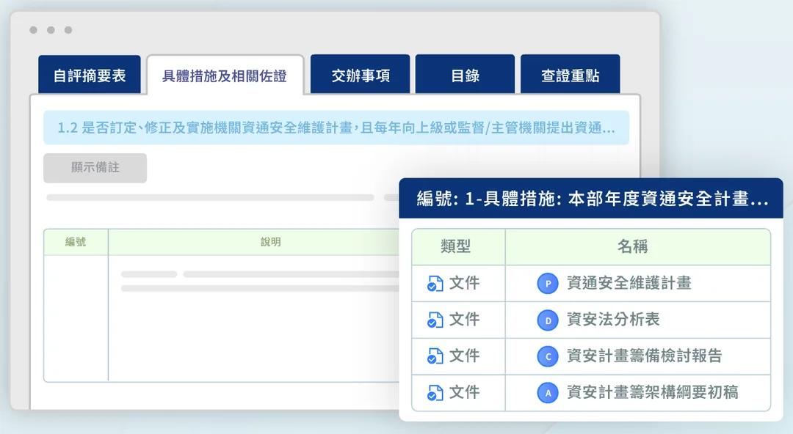Select the 具體措施及相關佐證 tab

225,75
